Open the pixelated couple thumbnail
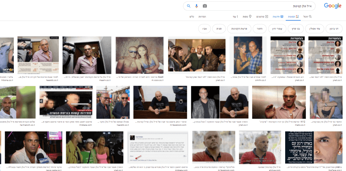 tap(326, 102)
